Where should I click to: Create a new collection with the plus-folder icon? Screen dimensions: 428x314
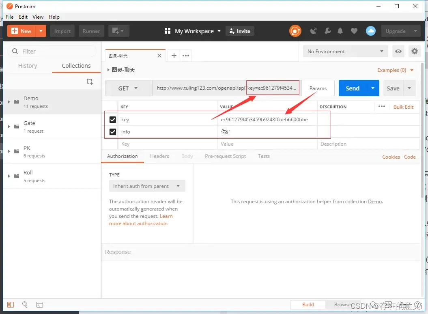tap(90, 82)
